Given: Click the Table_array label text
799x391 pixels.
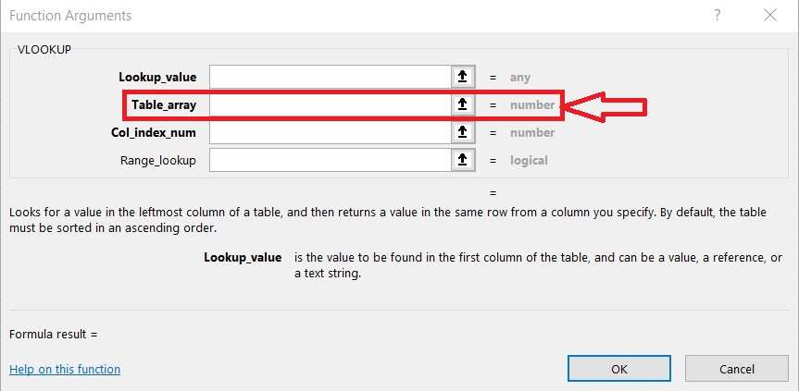Looking at the screenshot, I should 164,105.
